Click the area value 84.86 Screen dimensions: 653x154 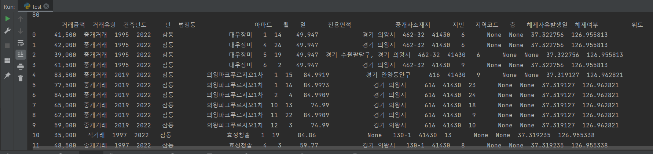307,135
